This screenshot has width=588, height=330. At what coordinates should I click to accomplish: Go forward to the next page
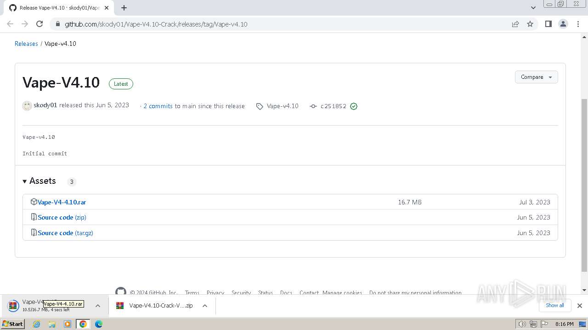(x=25, y=24)
